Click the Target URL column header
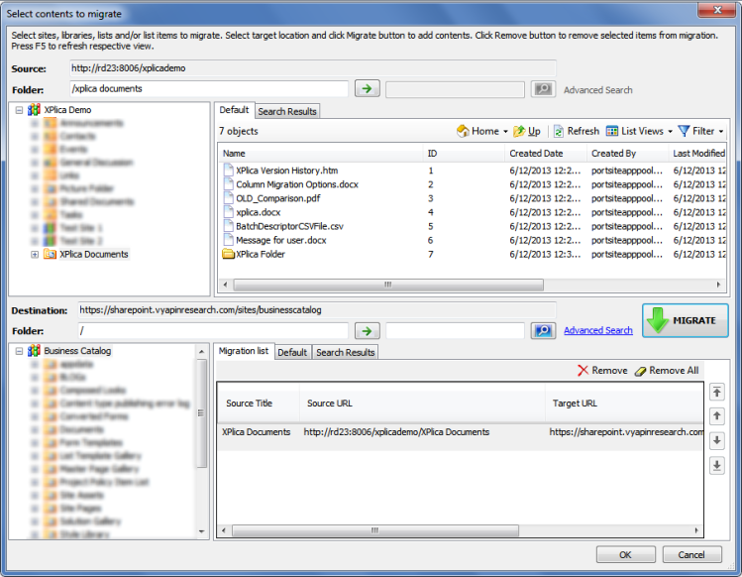 click(624, 404)
